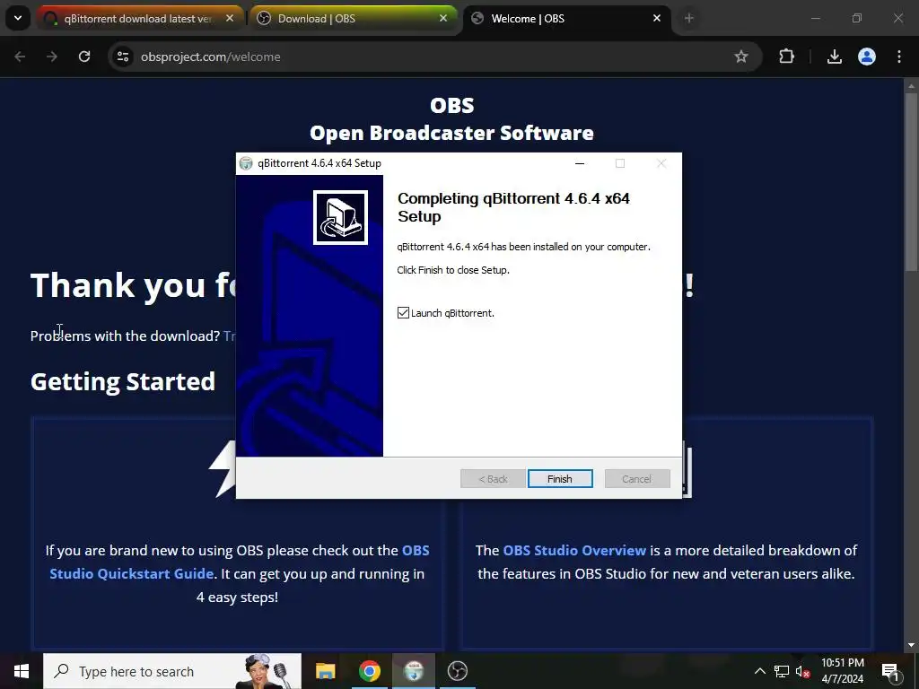Click the 'Open Broadcaster Software' heading

pyautogui.click(x=451, y=133)
